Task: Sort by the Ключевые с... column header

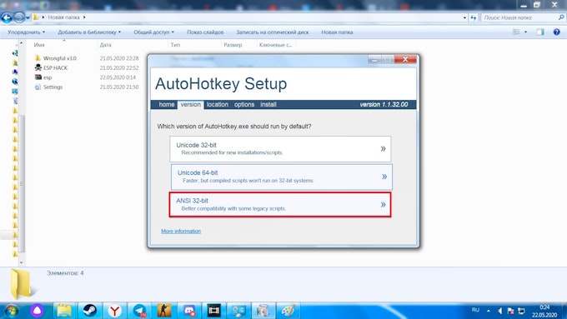Action: [275, 45]
